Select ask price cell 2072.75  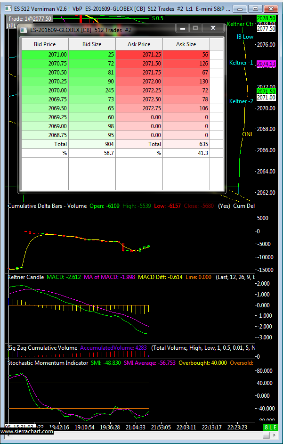tap(139, 108)
